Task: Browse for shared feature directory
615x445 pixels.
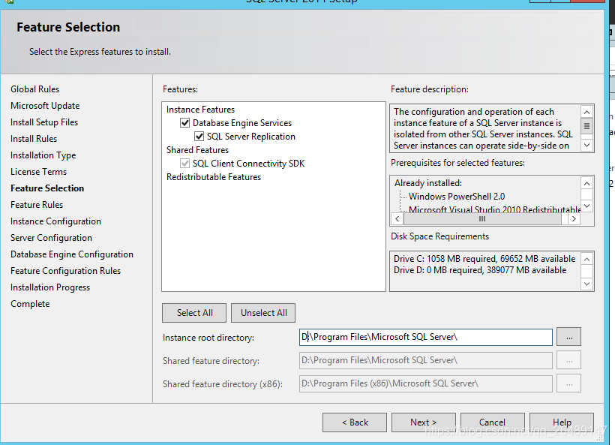Action: [568, 361]
